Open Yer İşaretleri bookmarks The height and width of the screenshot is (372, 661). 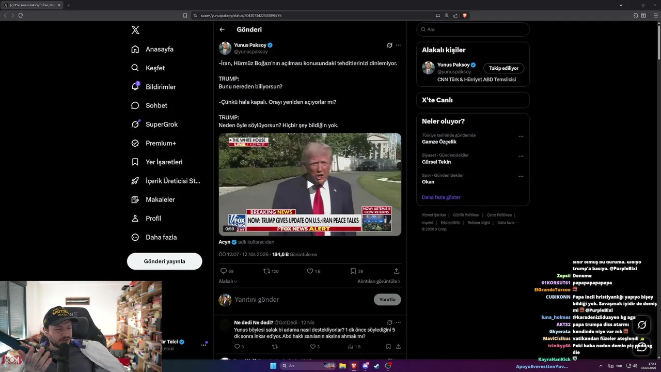[x=157, y=162]
